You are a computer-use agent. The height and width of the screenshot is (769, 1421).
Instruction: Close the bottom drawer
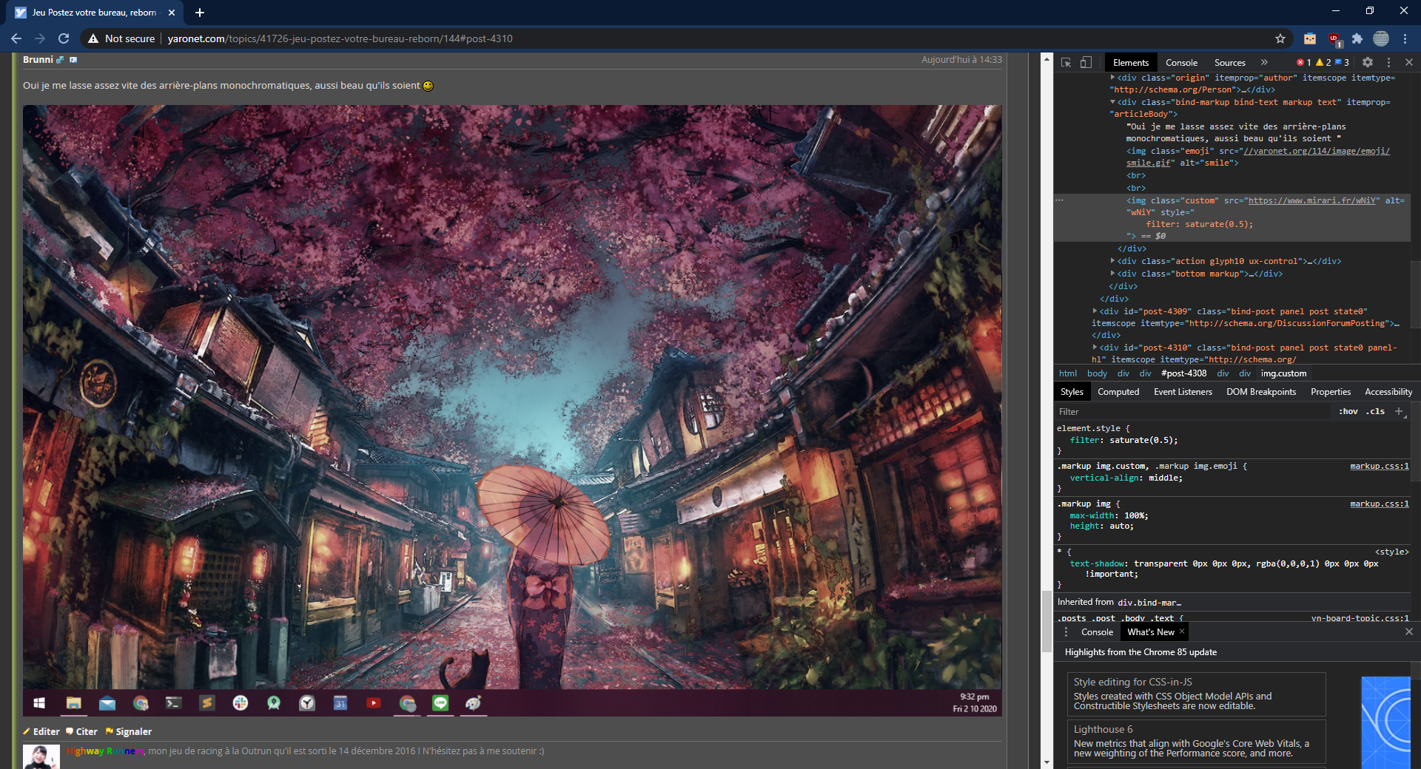tap(1409, 632)
